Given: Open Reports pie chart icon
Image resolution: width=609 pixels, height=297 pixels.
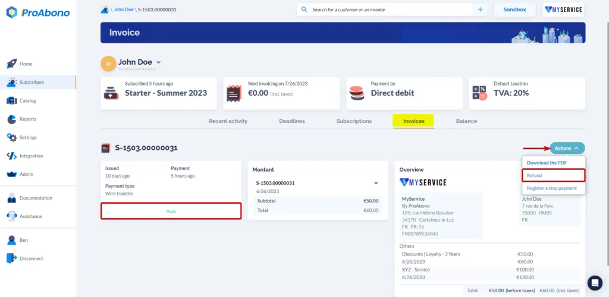Looking at the screenshot, I should pos(12,119).
